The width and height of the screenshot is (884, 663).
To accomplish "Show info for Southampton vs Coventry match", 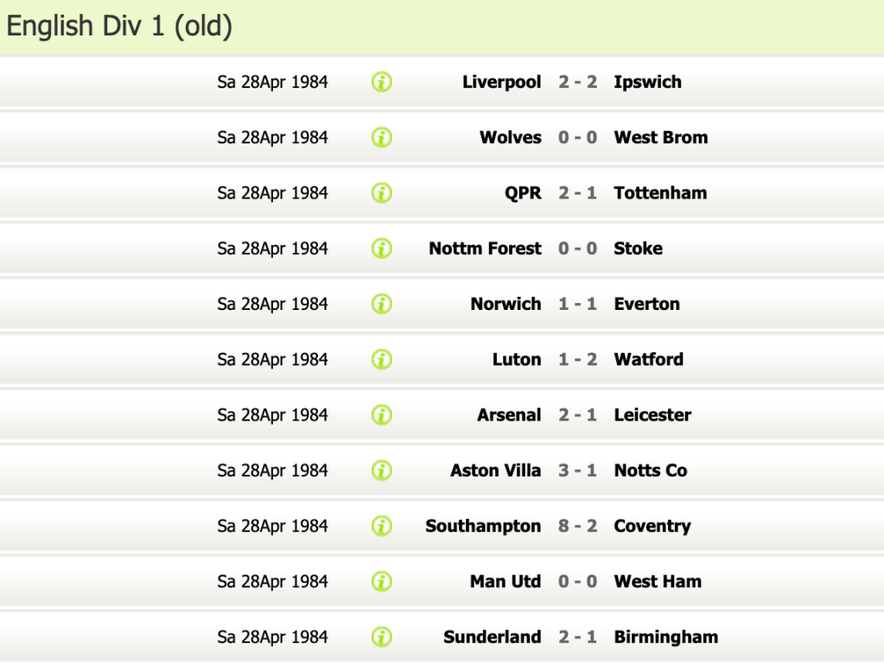I will [381, 526].
